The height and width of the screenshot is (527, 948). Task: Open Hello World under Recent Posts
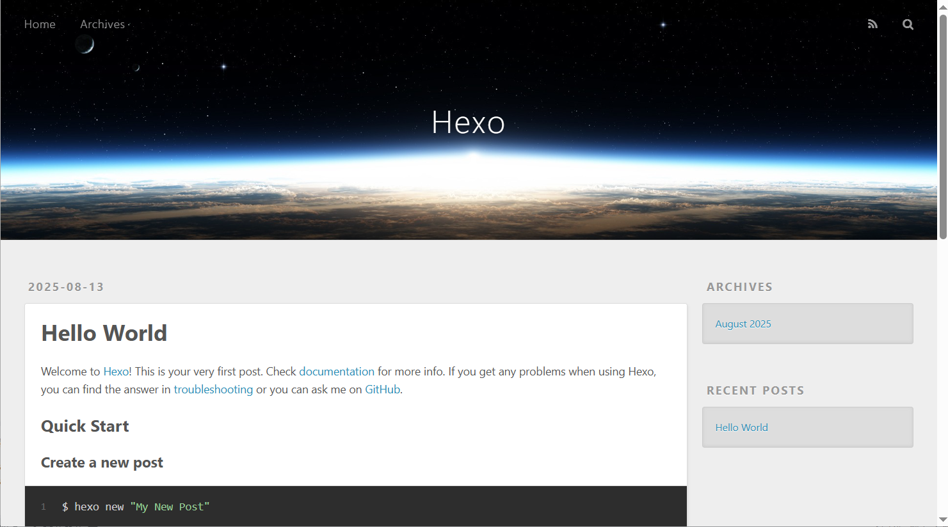point(741,427)
